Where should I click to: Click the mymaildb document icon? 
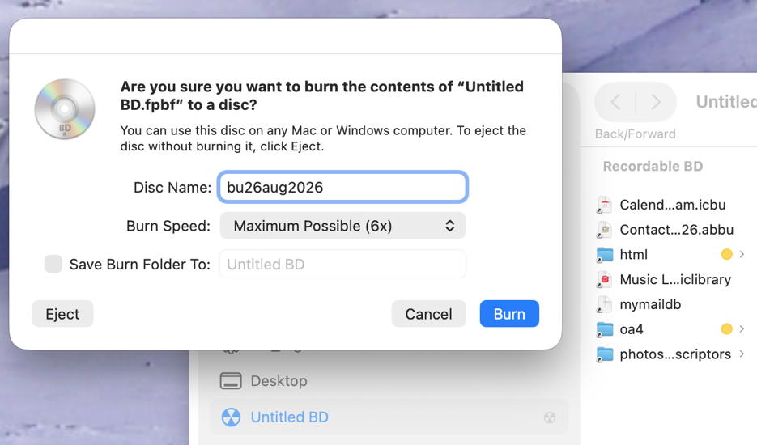coord(605,304)
